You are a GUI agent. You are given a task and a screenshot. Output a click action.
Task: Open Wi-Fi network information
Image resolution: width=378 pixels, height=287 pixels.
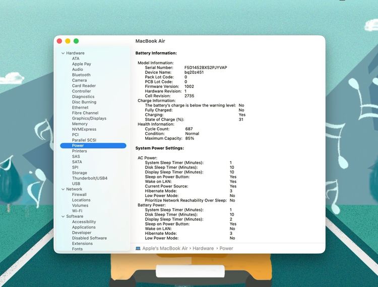[77, 211]
